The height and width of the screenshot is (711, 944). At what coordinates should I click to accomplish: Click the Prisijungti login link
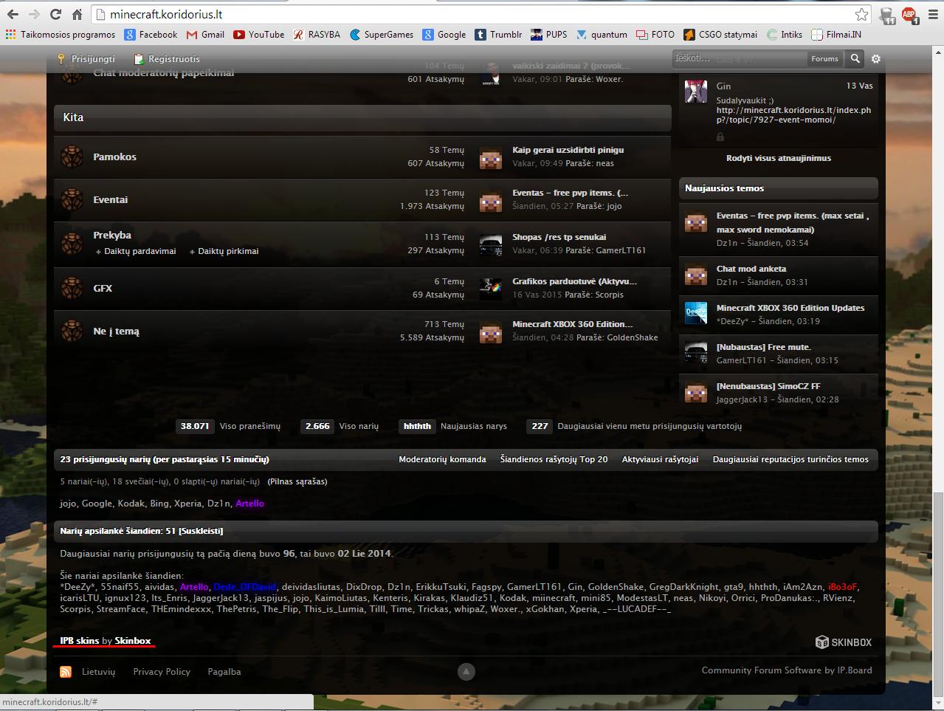pyautogui.click(x=87, y=59)
